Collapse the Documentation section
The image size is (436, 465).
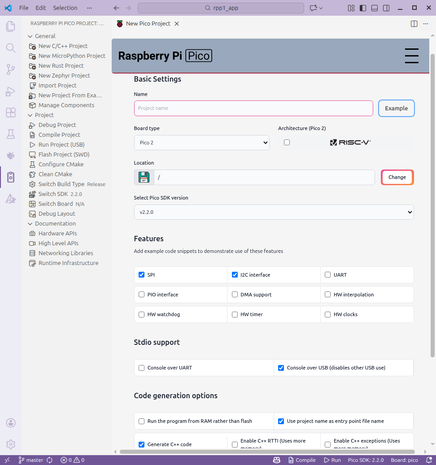point(30,224)
